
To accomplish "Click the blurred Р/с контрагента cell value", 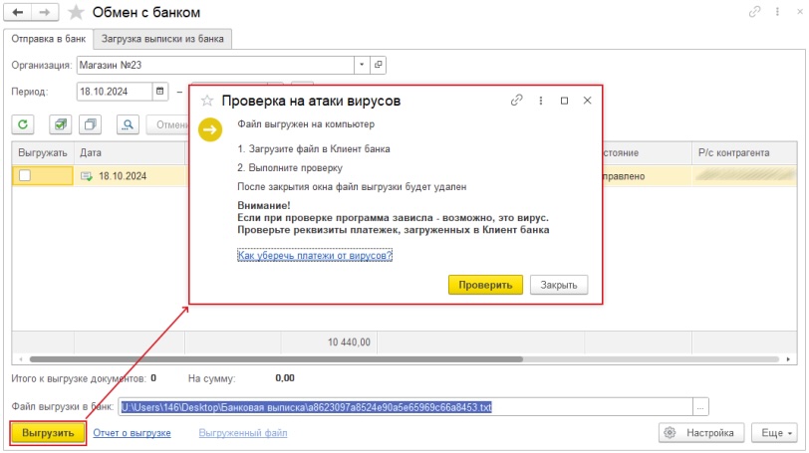I will [x=744, y=176].
